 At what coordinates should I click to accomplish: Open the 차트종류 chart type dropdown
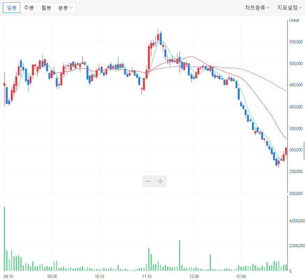tap(257, 8)
